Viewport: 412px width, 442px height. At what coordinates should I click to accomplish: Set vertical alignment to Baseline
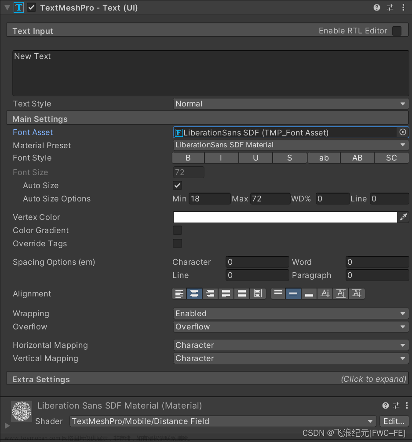click(325, 294)
